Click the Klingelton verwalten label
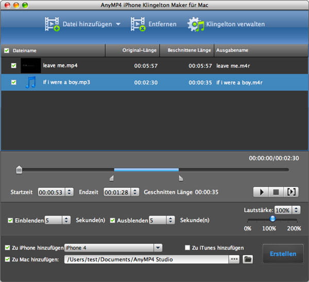 235,24
